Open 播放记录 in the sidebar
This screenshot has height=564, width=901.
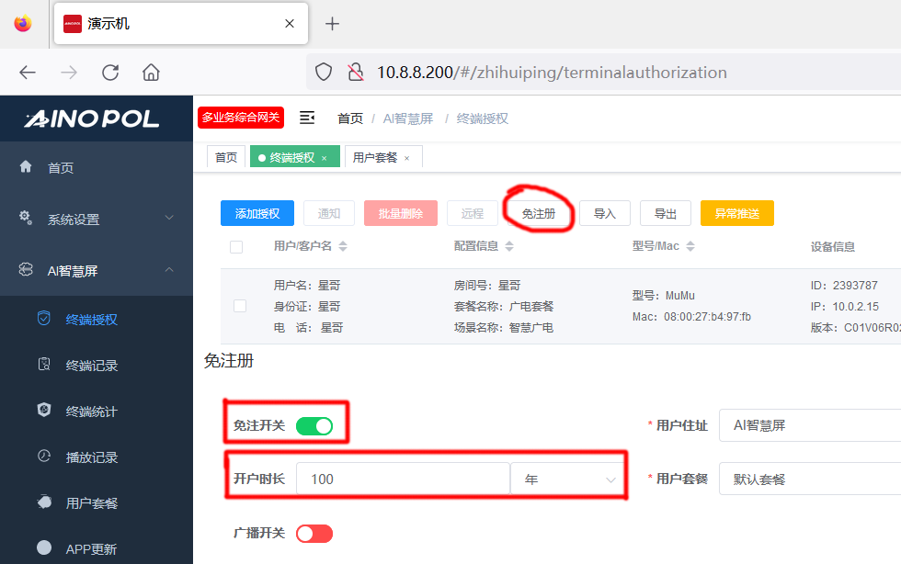click(92, 457)
